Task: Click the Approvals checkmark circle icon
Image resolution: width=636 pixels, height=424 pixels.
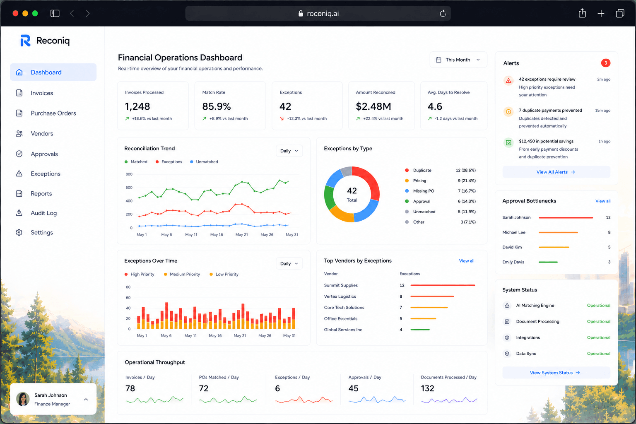Action: click(19, 154)
